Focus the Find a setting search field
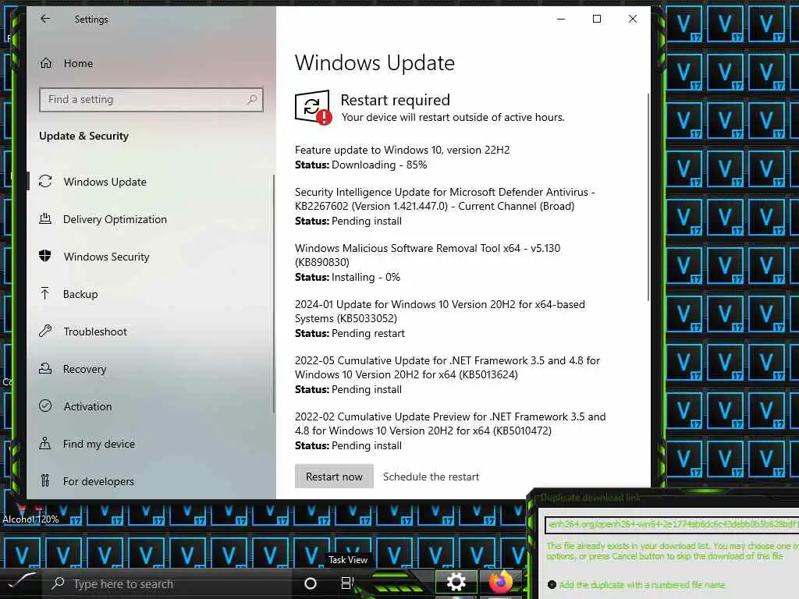Viewport: 799px width, 599px height. coord(151,99)
